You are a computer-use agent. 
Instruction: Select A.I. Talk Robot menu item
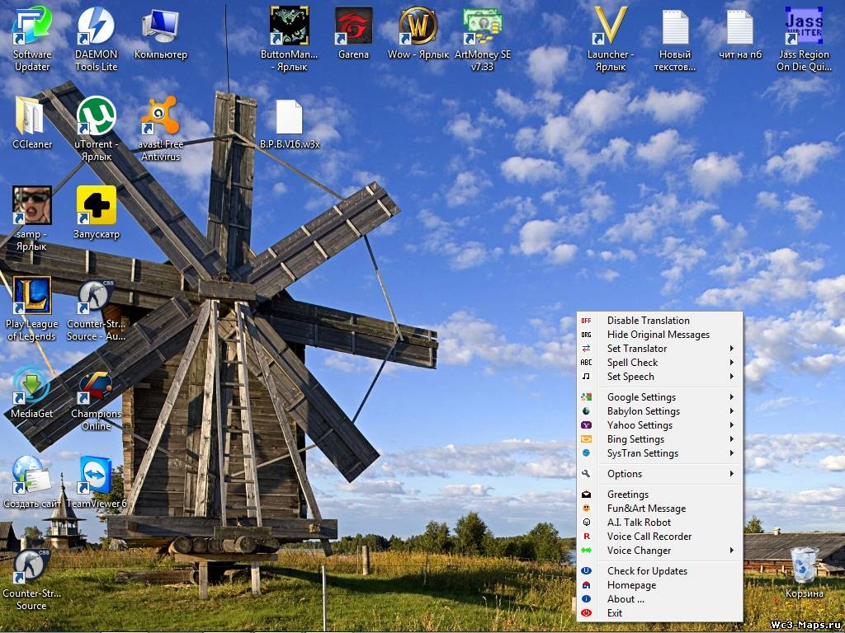639,523
